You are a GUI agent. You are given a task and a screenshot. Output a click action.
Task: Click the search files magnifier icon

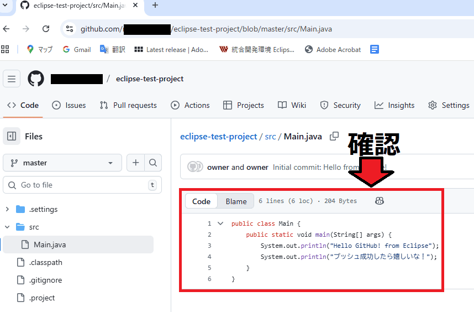pos(153,163)
